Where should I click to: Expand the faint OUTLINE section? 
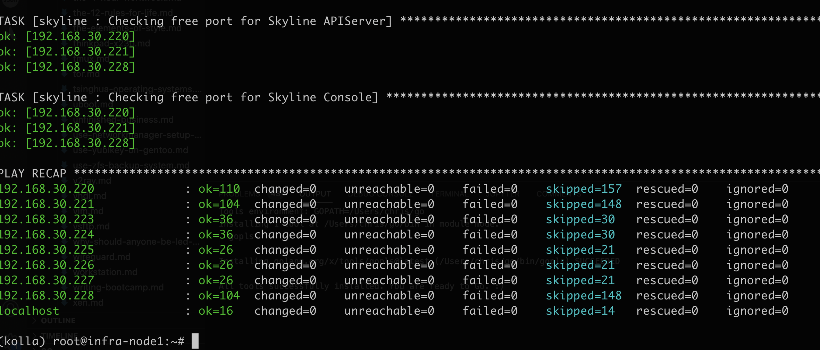(x=58, y=321)
